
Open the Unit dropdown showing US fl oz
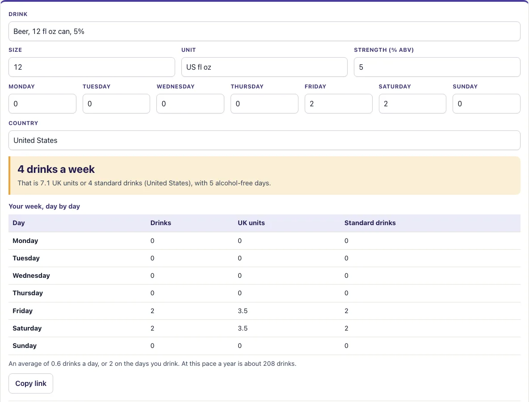(x=264, y=67)
